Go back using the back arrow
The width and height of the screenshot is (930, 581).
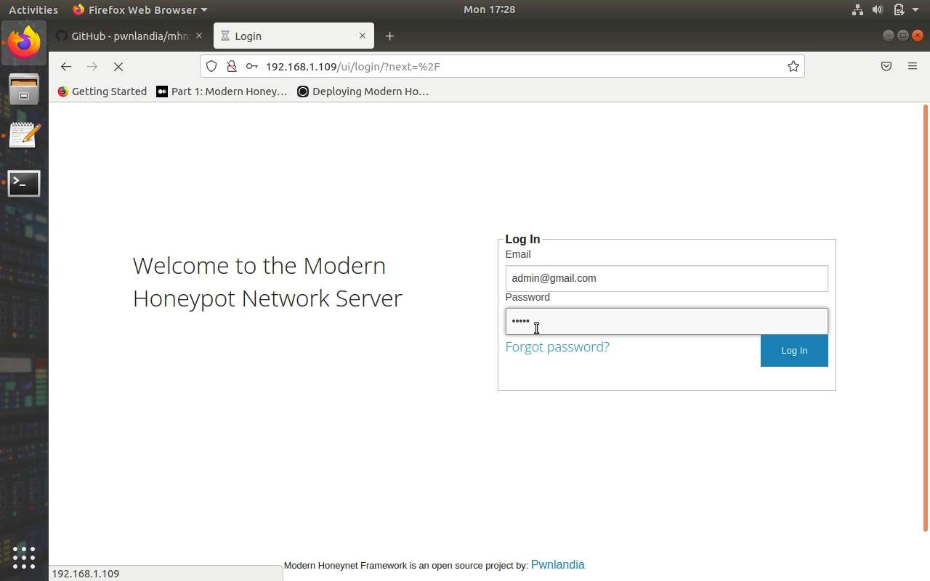(66, 67)
